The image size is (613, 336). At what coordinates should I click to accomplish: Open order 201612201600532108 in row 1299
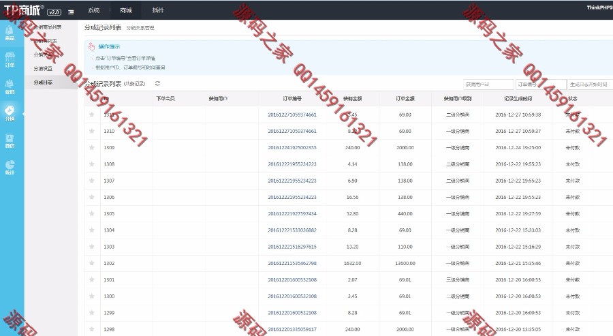(x=292, y=313)
